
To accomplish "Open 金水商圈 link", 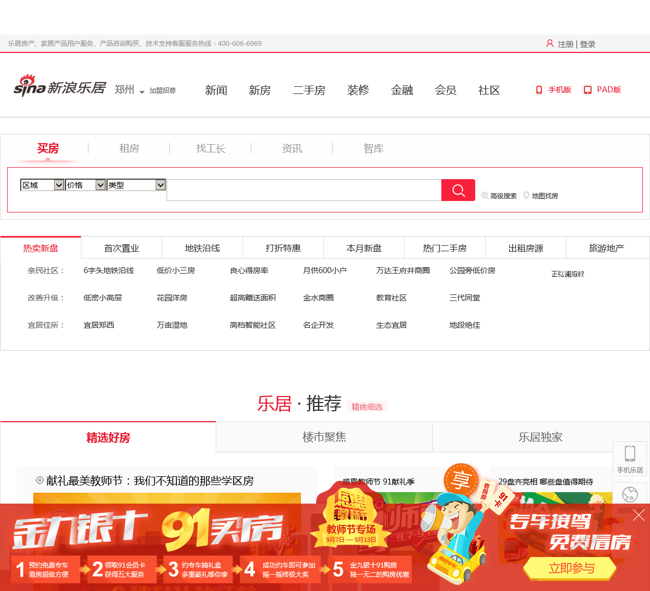I will tap(318, 298).
